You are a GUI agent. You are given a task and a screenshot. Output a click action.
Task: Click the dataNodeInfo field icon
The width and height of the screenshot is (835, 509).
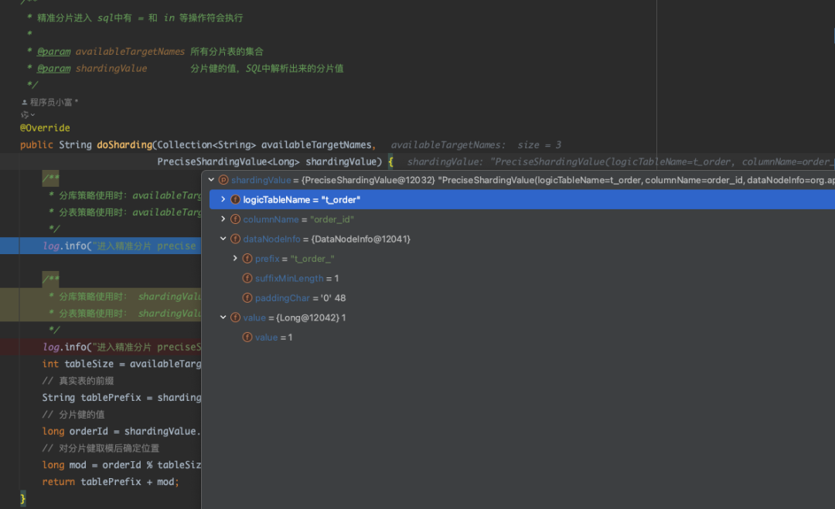[236, 239]
